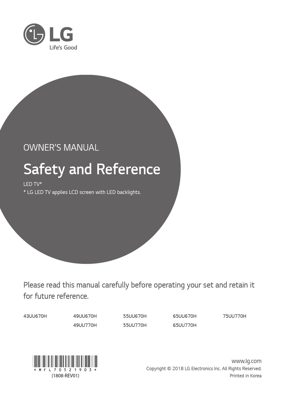Select the OWNER'S MANUAL heading
Screen dimensions: 285x401
pyautogui.click(x=61, y=147)
